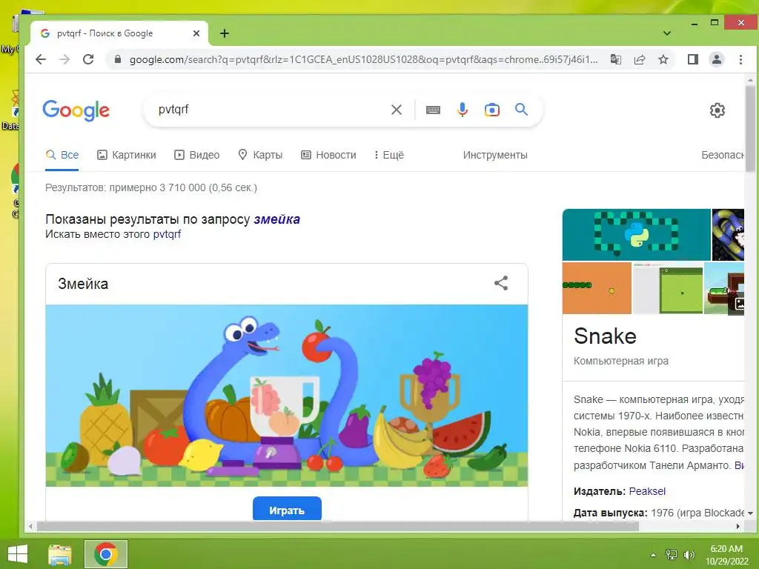Open File Explorer from taskbar

click(60, 554)
